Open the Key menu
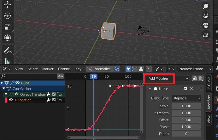Viewport: 218px width, 140px height. point(78,69)
